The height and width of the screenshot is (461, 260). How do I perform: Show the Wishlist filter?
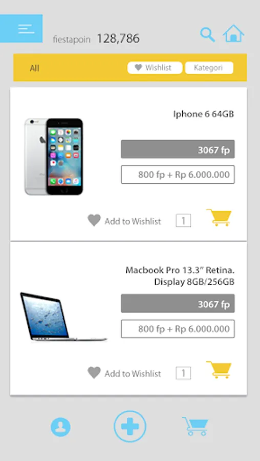click(155, 68)
